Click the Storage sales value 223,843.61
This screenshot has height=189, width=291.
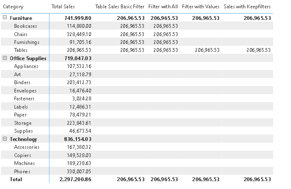point(79,123)
